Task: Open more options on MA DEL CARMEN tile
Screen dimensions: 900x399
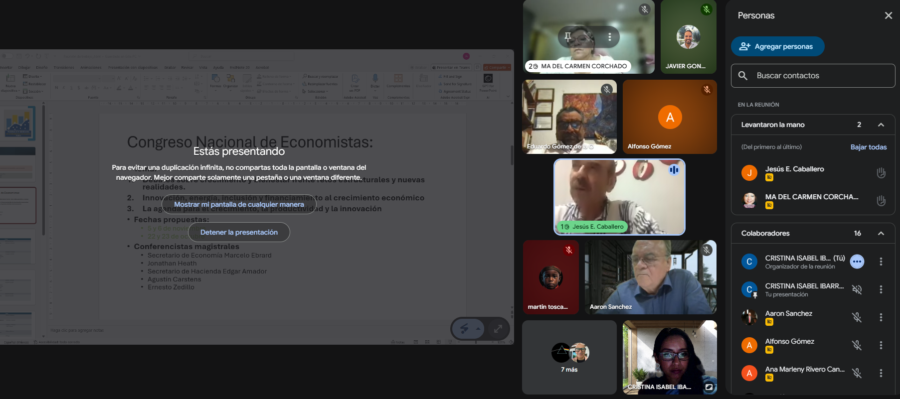Action: coord(609,37)
